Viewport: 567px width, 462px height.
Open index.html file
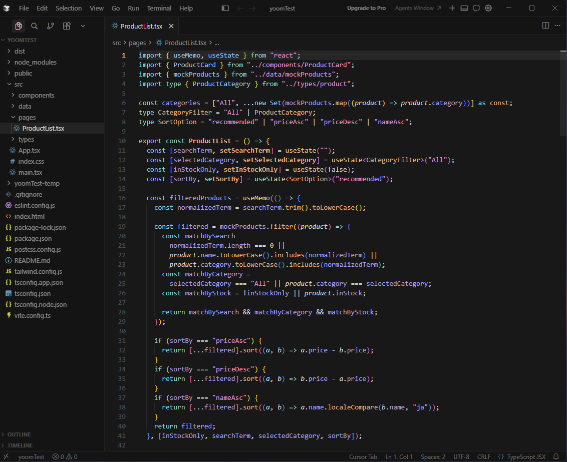[x=53, y=216]
